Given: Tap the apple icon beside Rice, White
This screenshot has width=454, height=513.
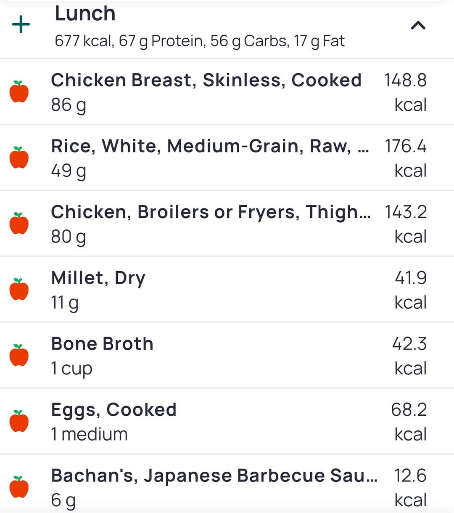Looking at the screenshot, I should pyautogui.click(x=19, y=158).
